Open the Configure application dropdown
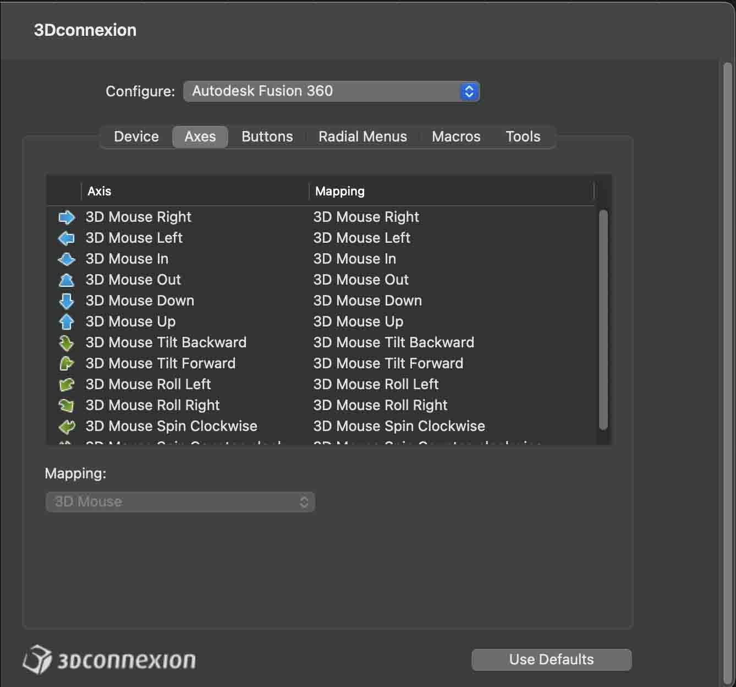 (331, 91)
